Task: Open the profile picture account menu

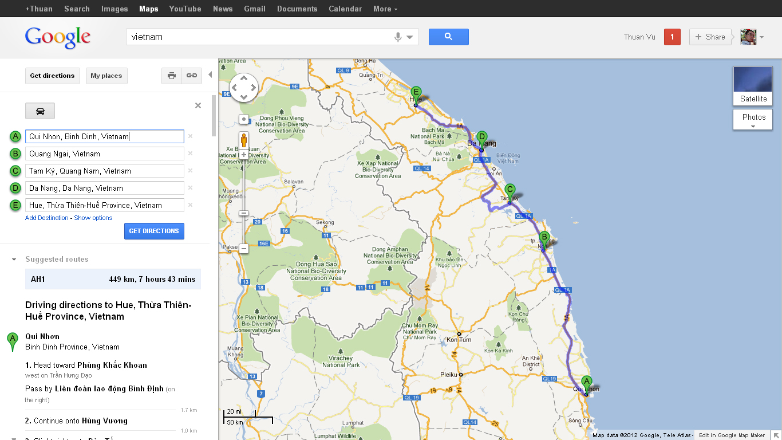Action: 748,37
